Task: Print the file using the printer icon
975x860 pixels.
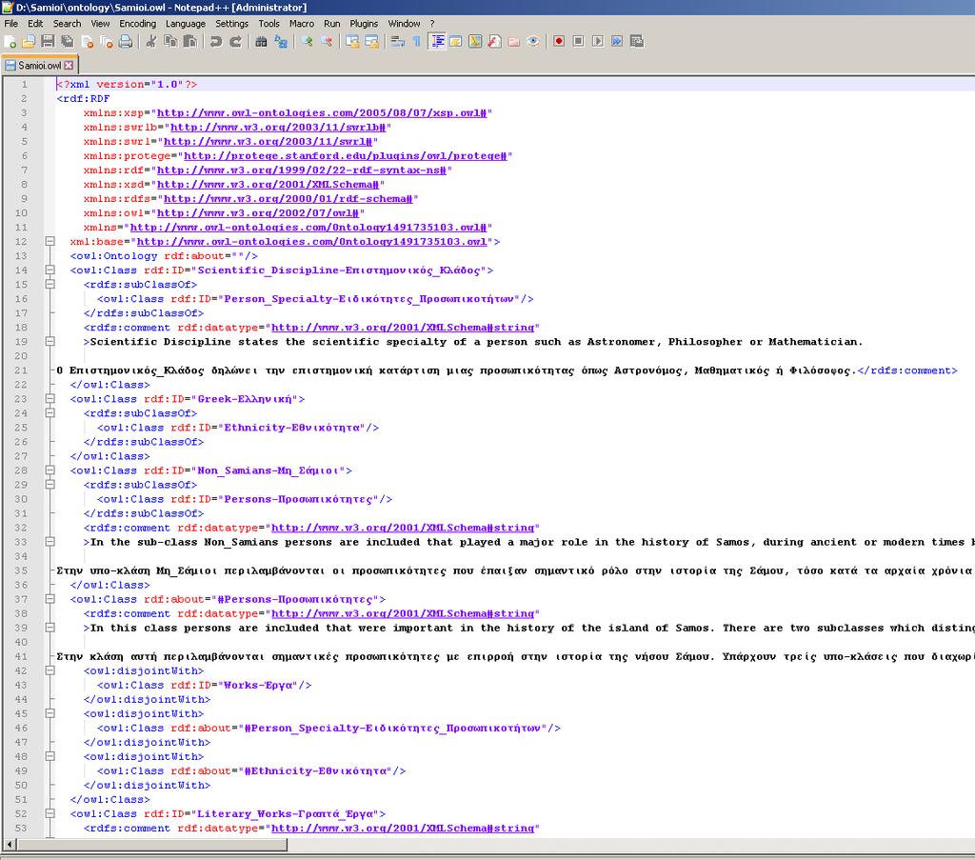Action: tap(126, 42)
